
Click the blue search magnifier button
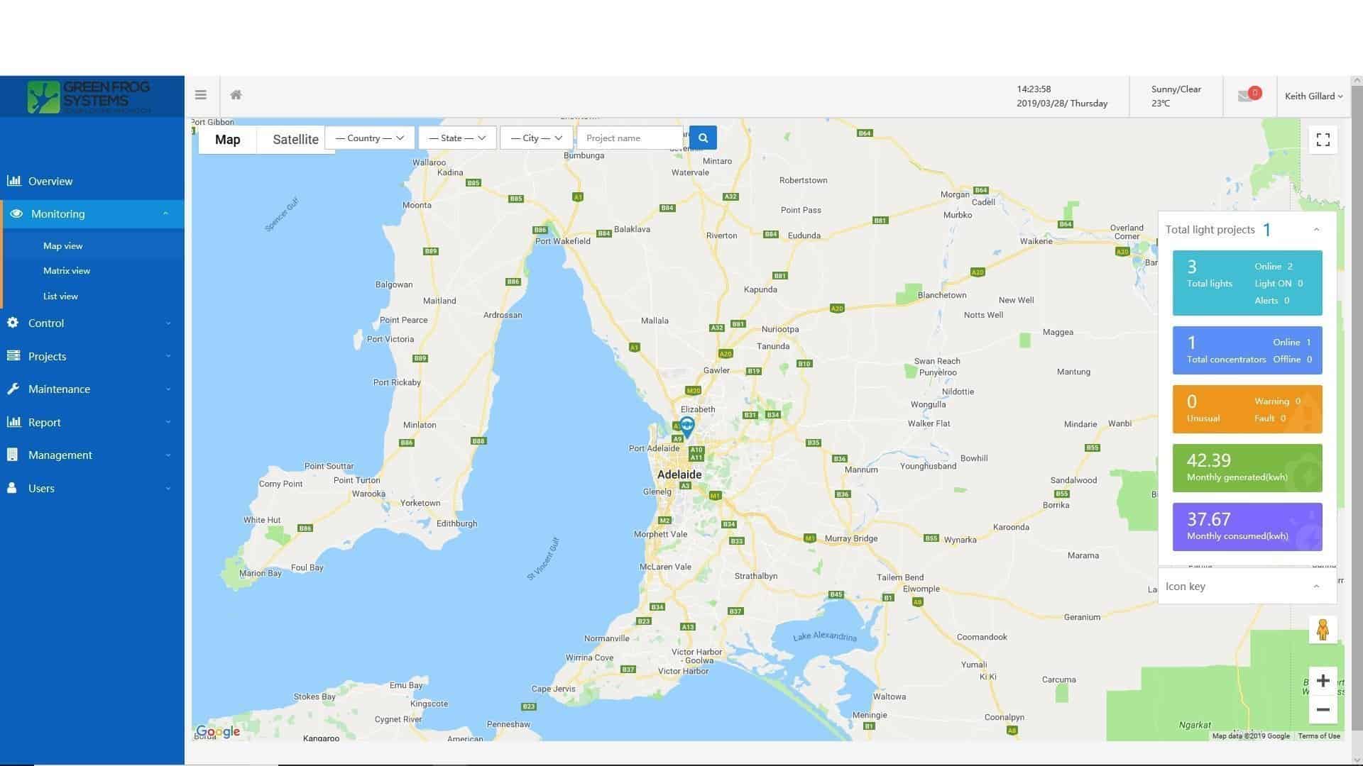[703, 138]
